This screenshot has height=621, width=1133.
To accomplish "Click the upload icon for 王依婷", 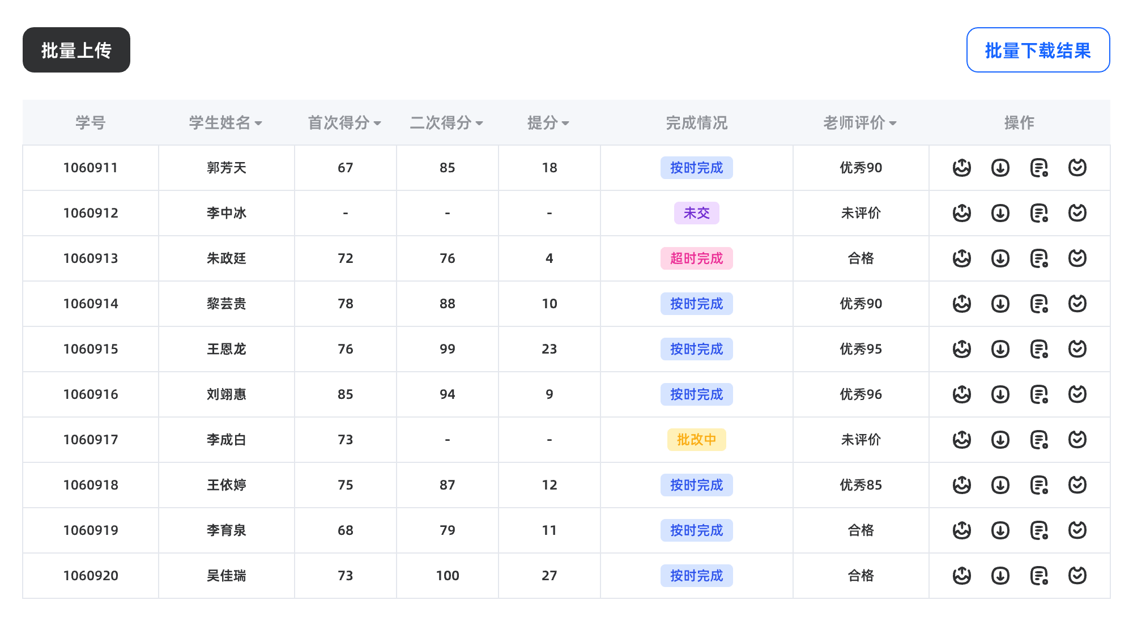I will 961,485.
